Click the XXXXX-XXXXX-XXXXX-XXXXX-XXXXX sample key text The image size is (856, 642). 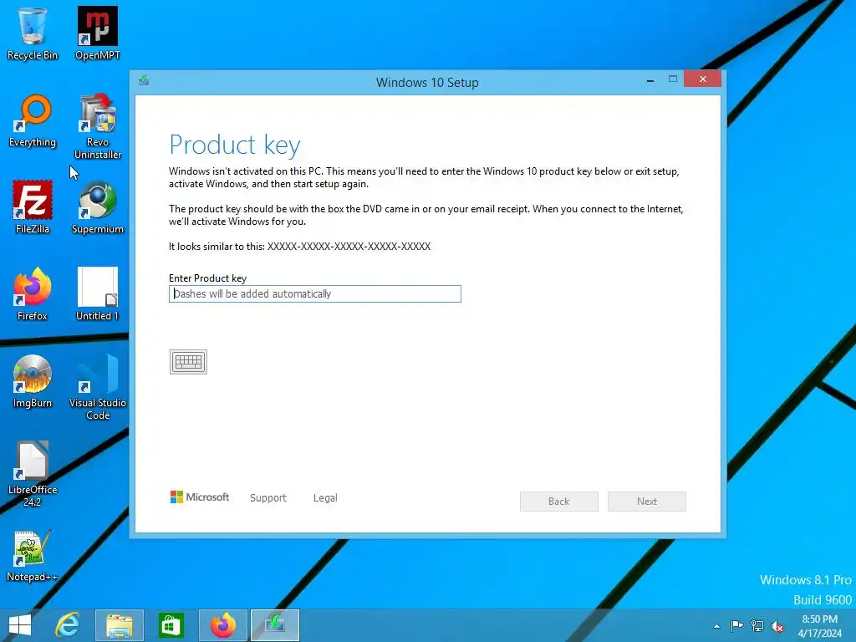(349, 247)
